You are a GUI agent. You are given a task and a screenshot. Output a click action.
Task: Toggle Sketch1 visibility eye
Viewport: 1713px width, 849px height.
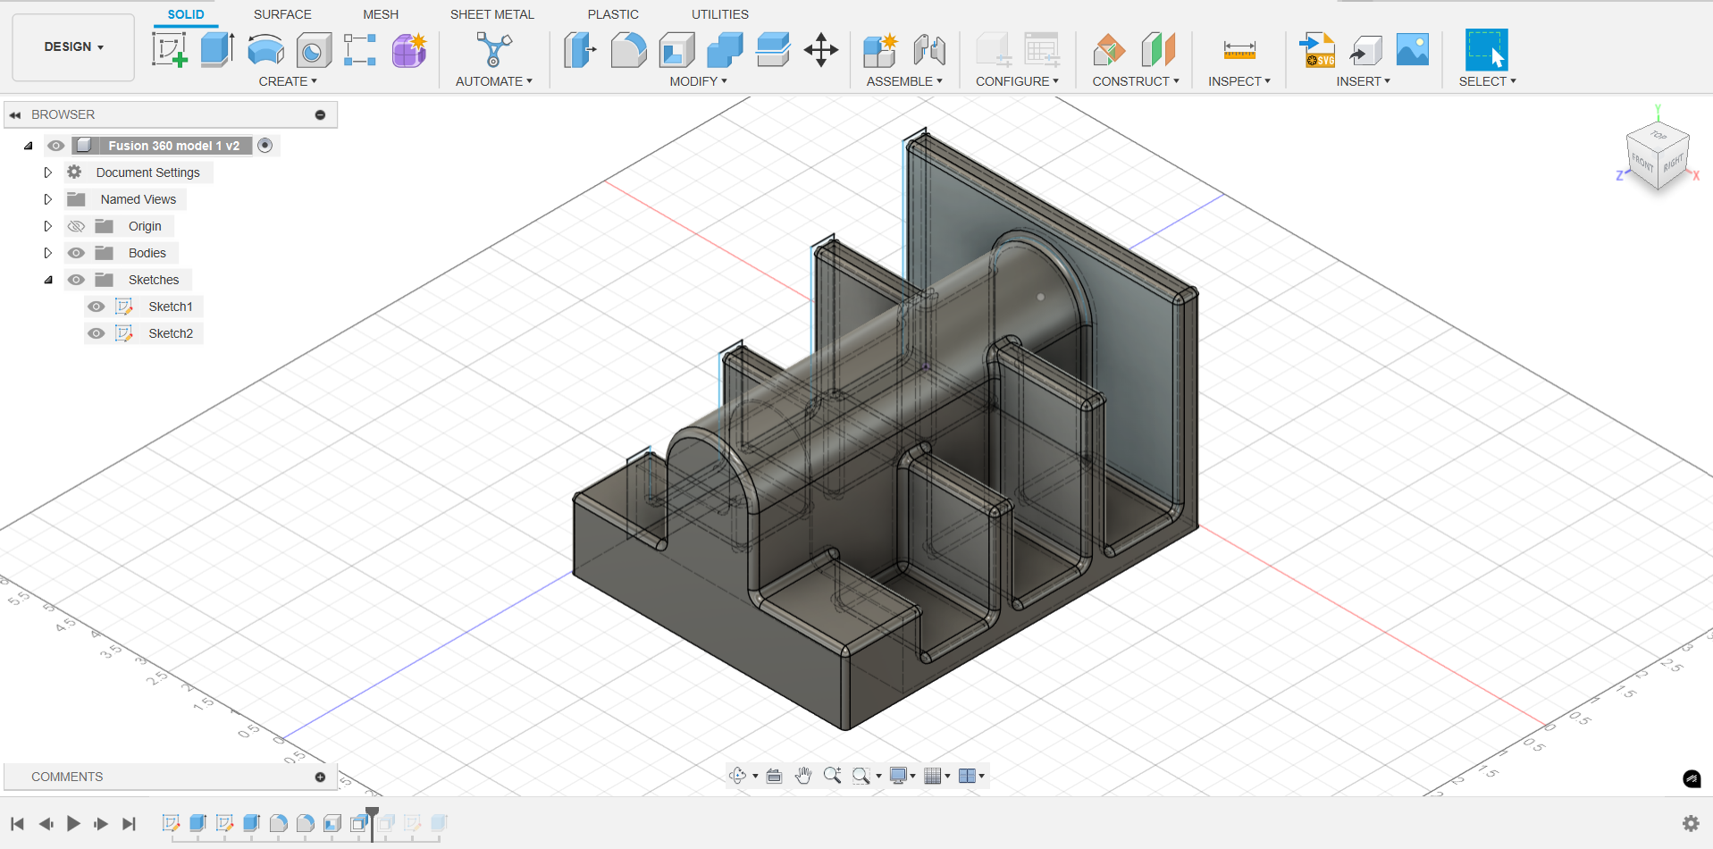[97, 307]
